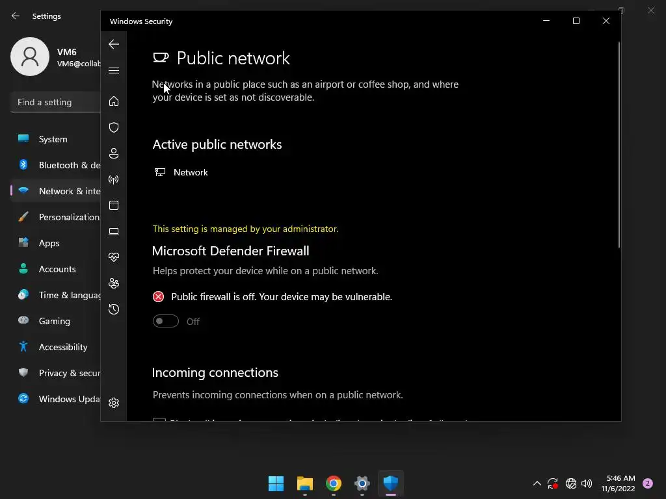Minimize the Windows Security window
Screen dimensions: 666x499
click(x=546, y=21)
